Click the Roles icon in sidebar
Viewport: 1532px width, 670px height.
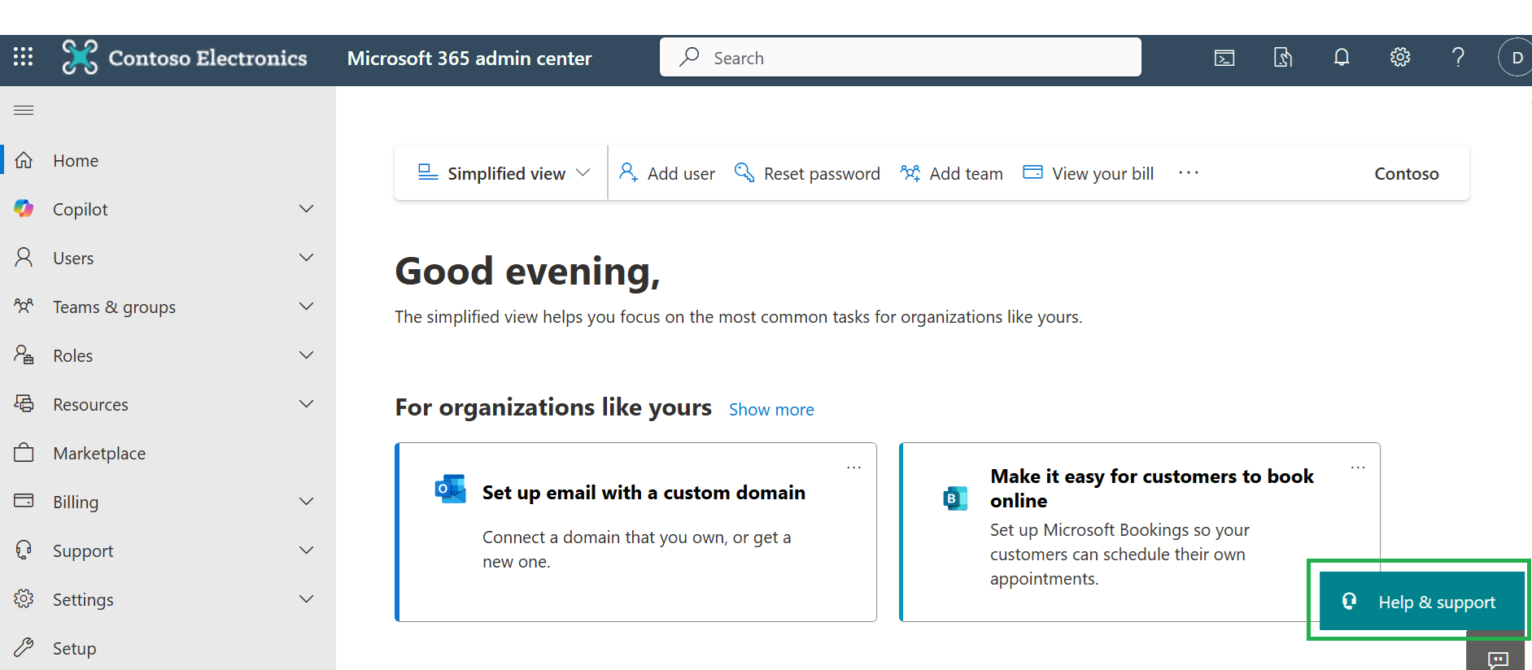tap(24, 355)
